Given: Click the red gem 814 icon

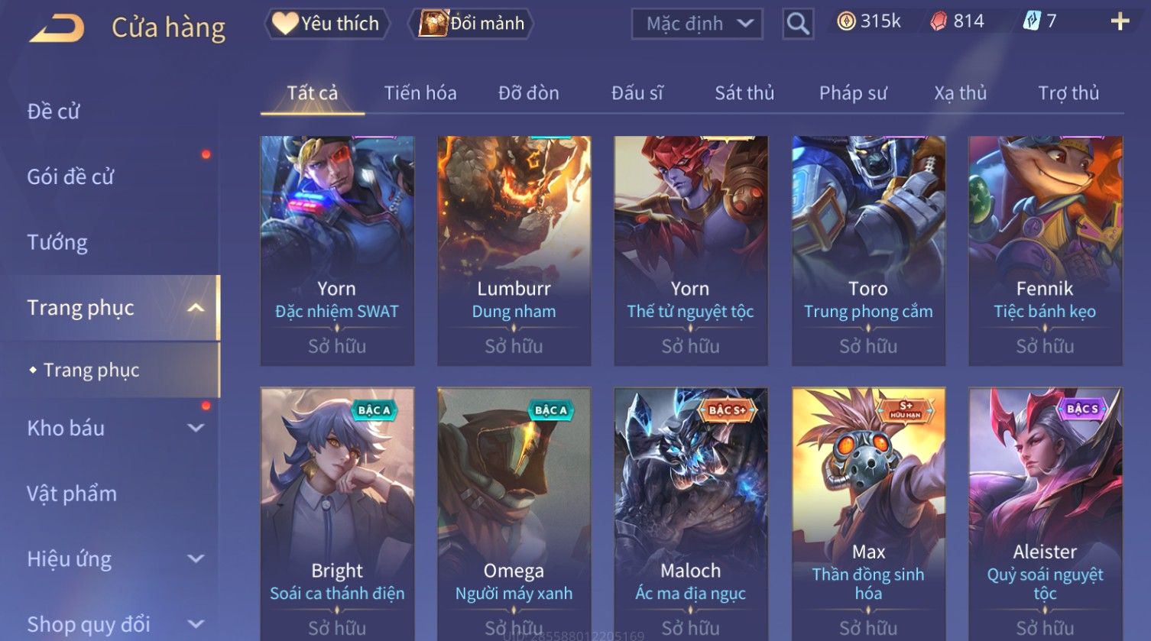Looking at the screenshot, I should pos(939,21).
